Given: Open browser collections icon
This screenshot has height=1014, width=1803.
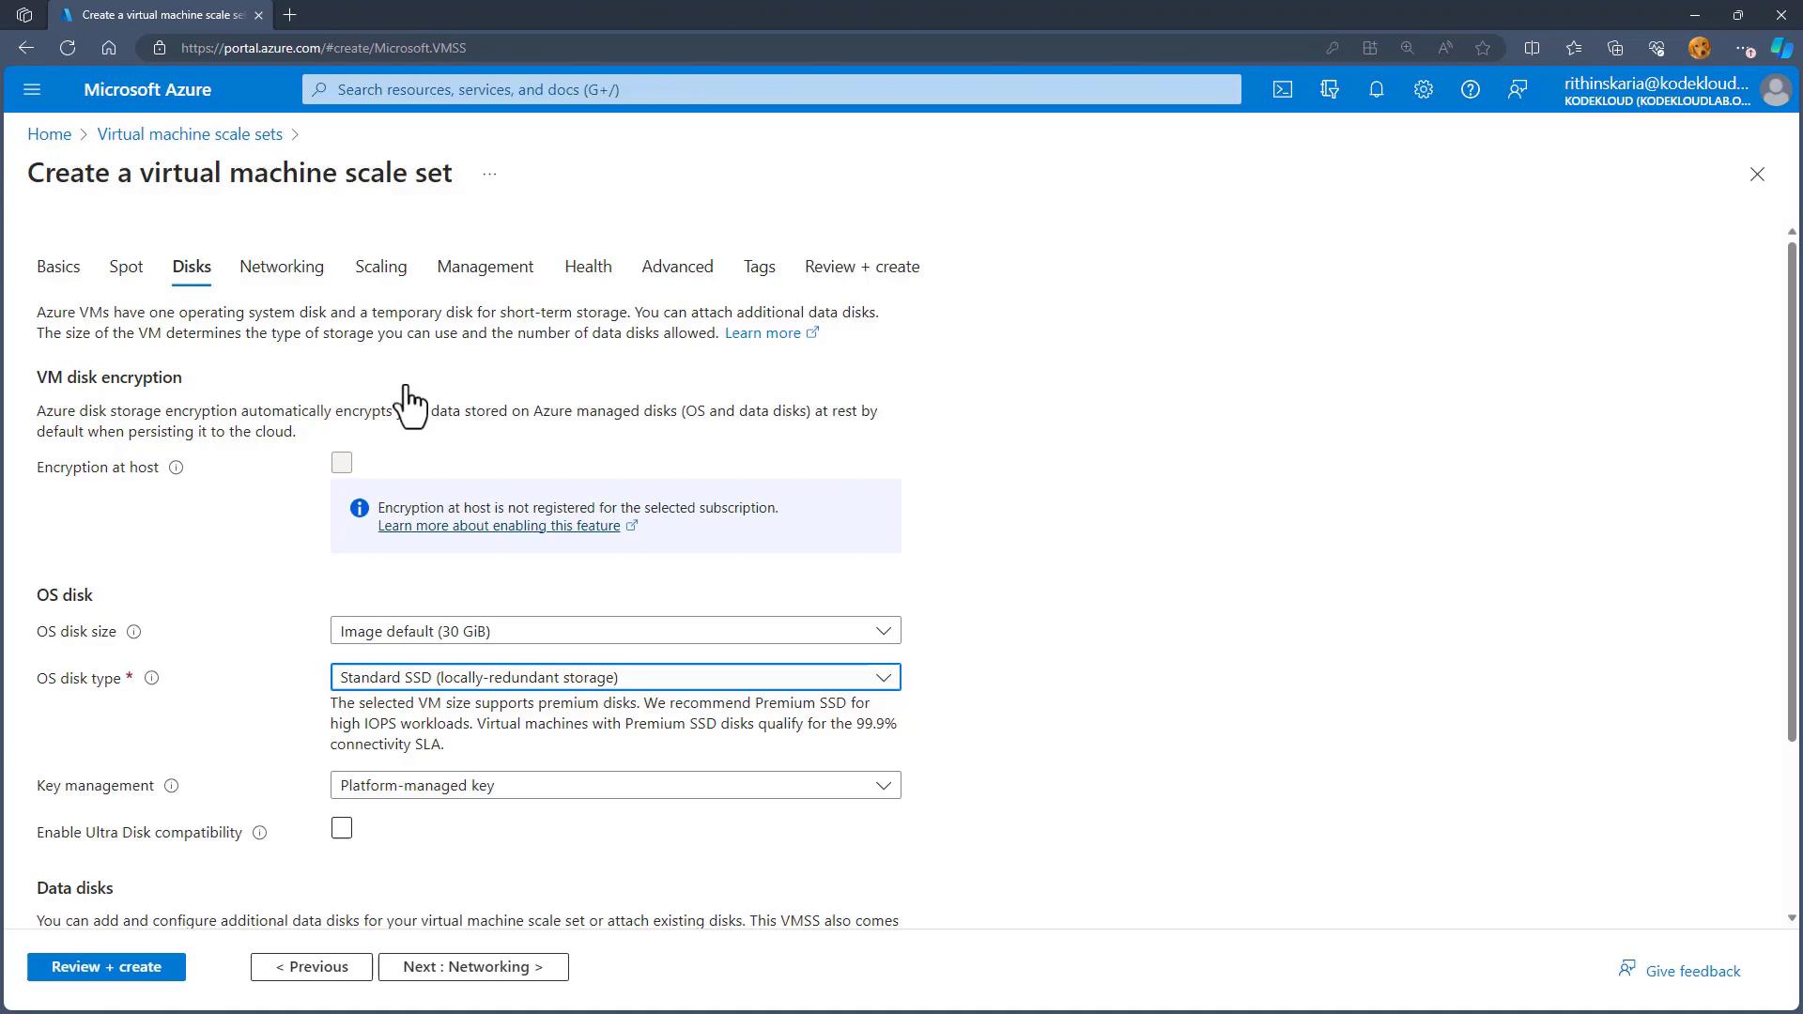Looking at the screenshot, I should point(1615,48).
